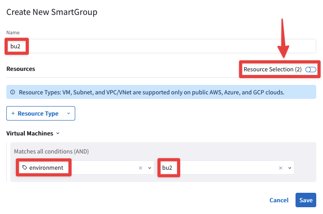The image size is (323, 214).
Task: Click the Resource Selection (2) label
Action: coord(272,70)
